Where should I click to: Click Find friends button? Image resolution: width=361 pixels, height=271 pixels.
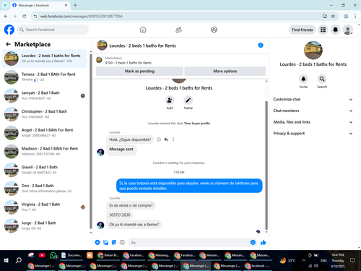[x=303, y=30]
